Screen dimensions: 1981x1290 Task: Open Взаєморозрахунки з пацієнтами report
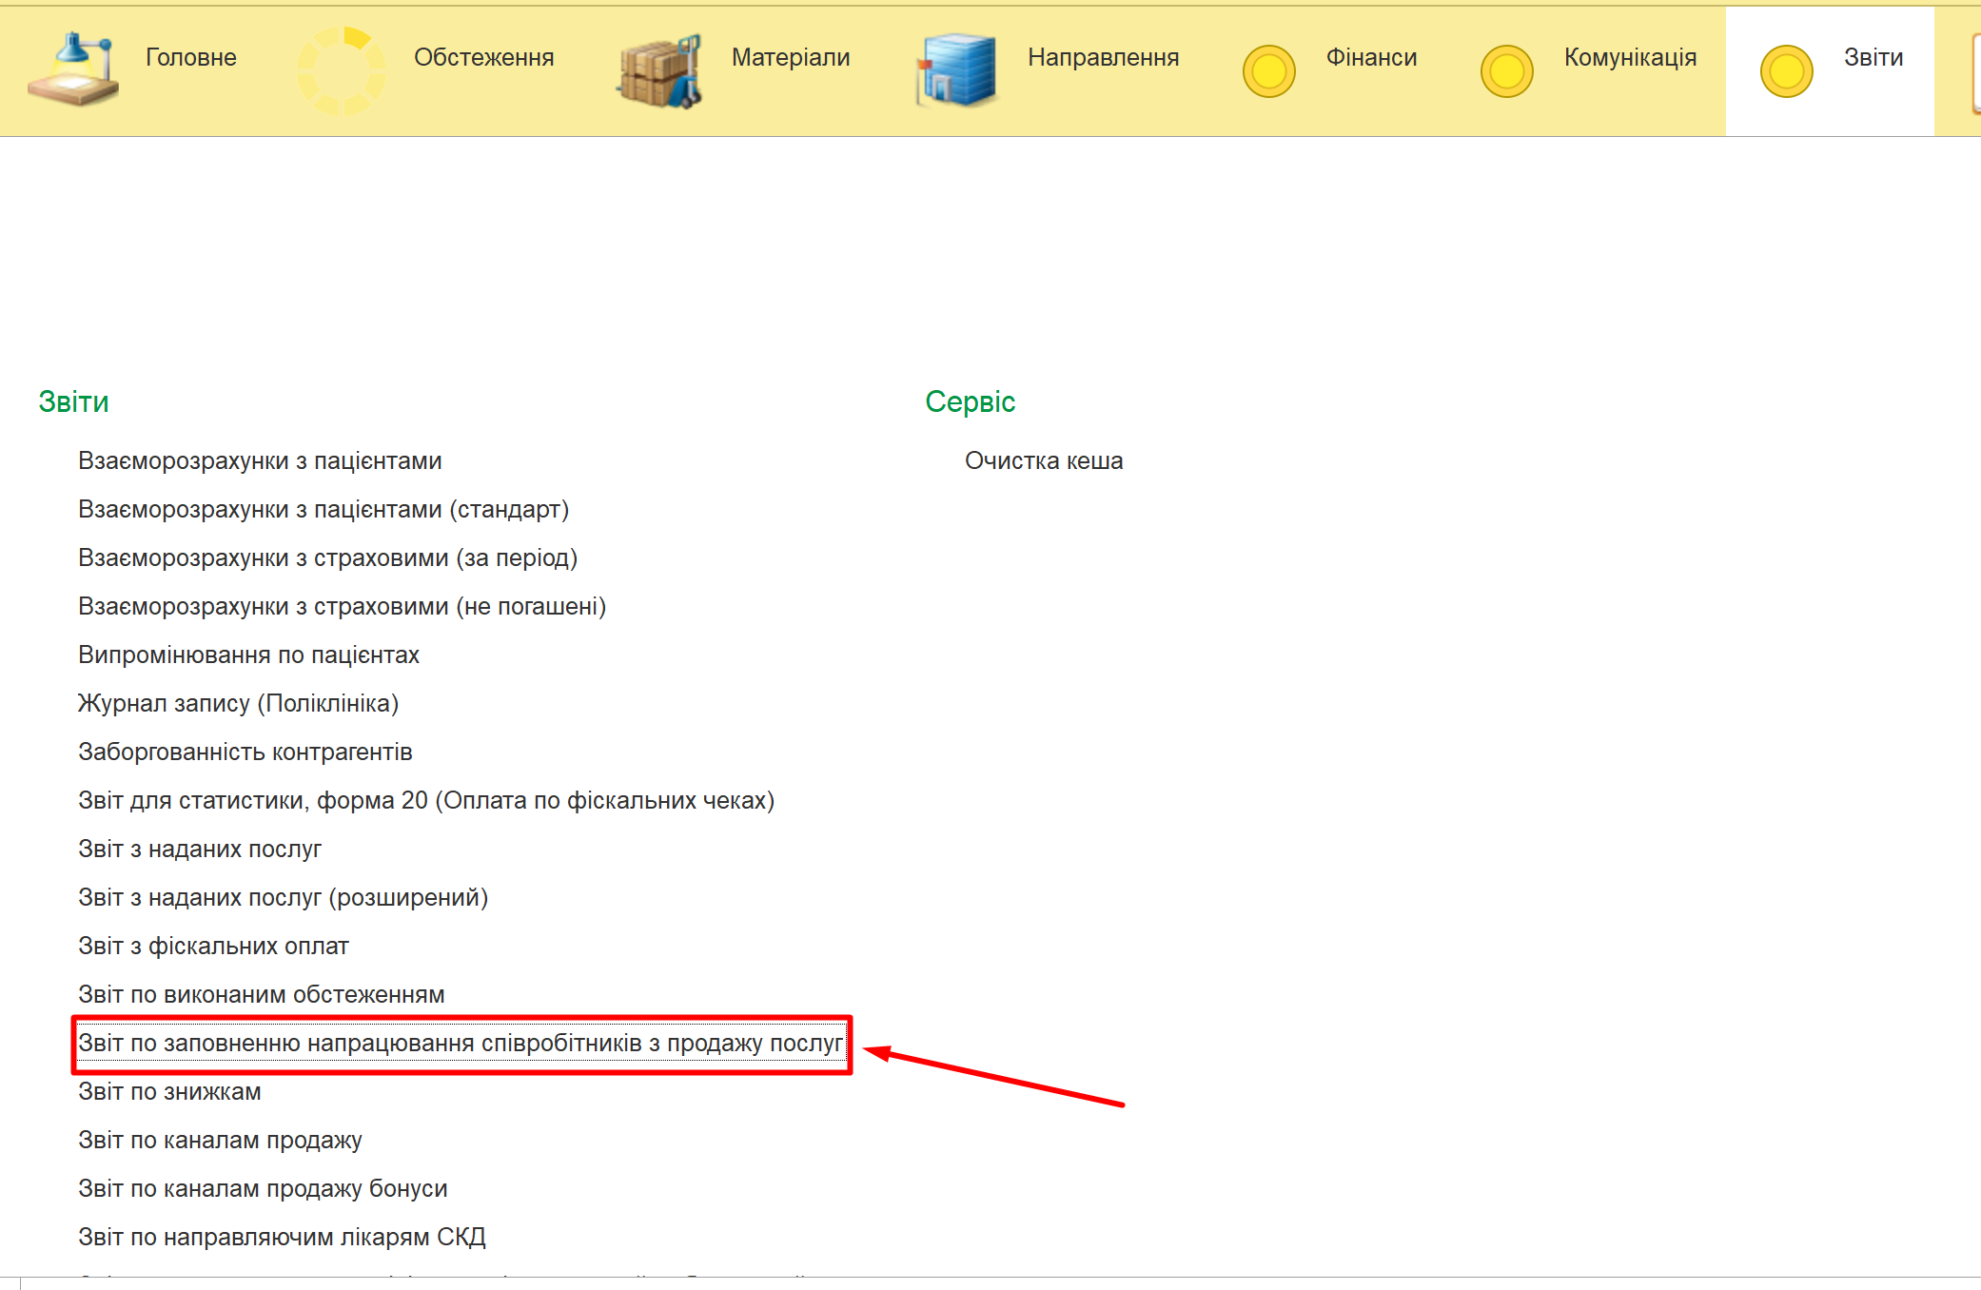[260, 460]
